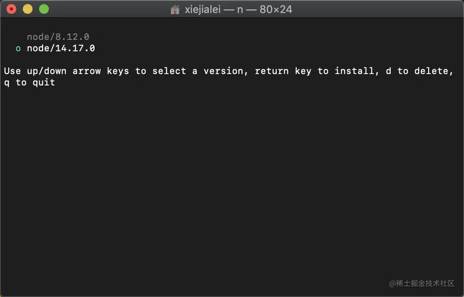Click the cyan selection marker beside node/14.17.0
The width and height of the screenshot is (464, 297).
point(18,49)
